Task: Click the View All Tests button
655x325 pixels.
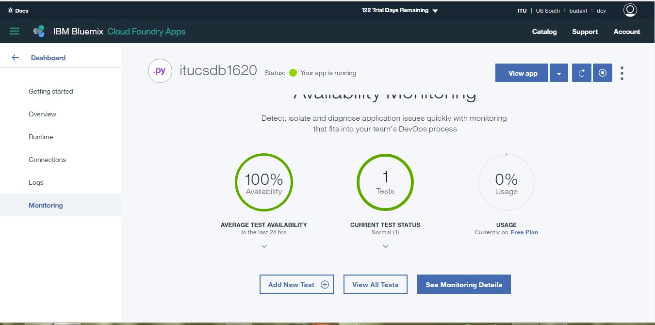Action: pyautogui.click(x=375, y=285)
